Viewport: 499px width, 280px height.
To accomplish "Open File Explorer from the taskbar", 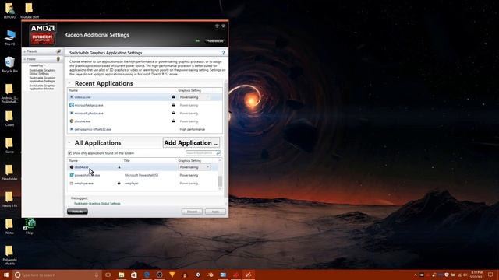I will [x=122, y=275].
